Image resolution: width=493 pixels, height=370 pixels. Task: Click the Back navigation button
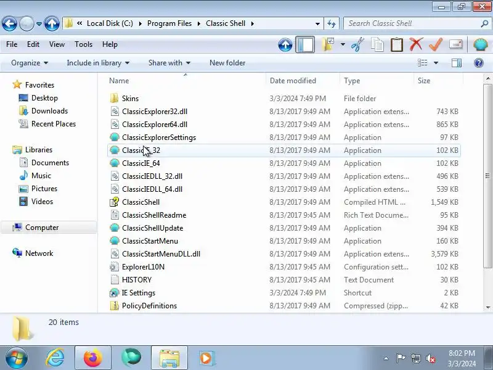tap(9, 23)
